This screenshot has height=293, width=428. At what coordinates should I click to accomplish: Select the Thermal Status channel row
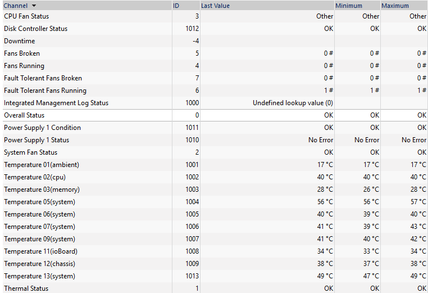click(215, 288)
